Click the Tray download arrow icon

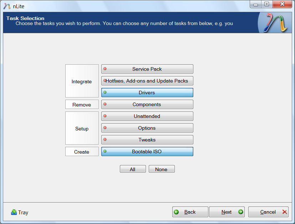tap(14, 212)
